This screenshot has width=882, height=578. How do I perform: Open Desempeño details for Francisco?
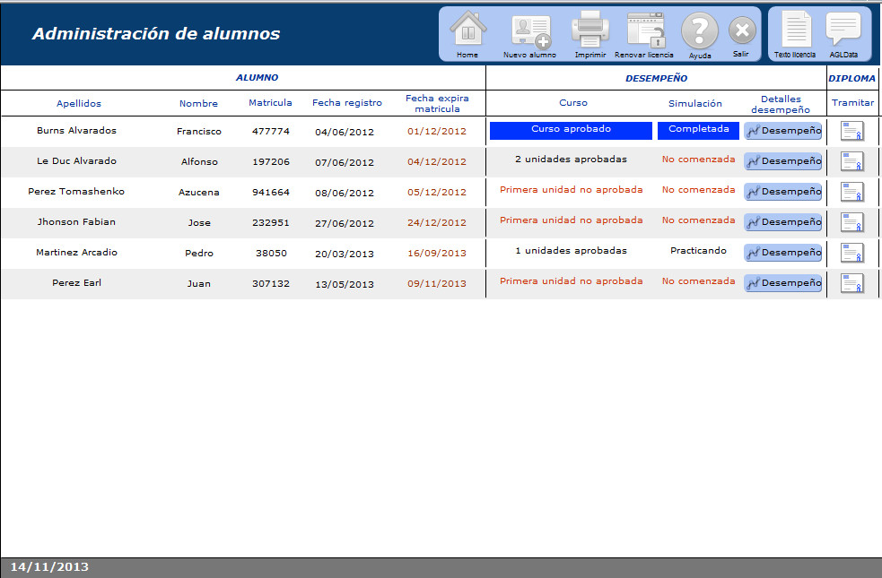point(783,131)
